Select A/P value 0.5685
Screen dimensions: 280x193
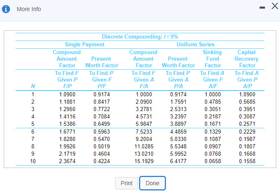[247, 102]
